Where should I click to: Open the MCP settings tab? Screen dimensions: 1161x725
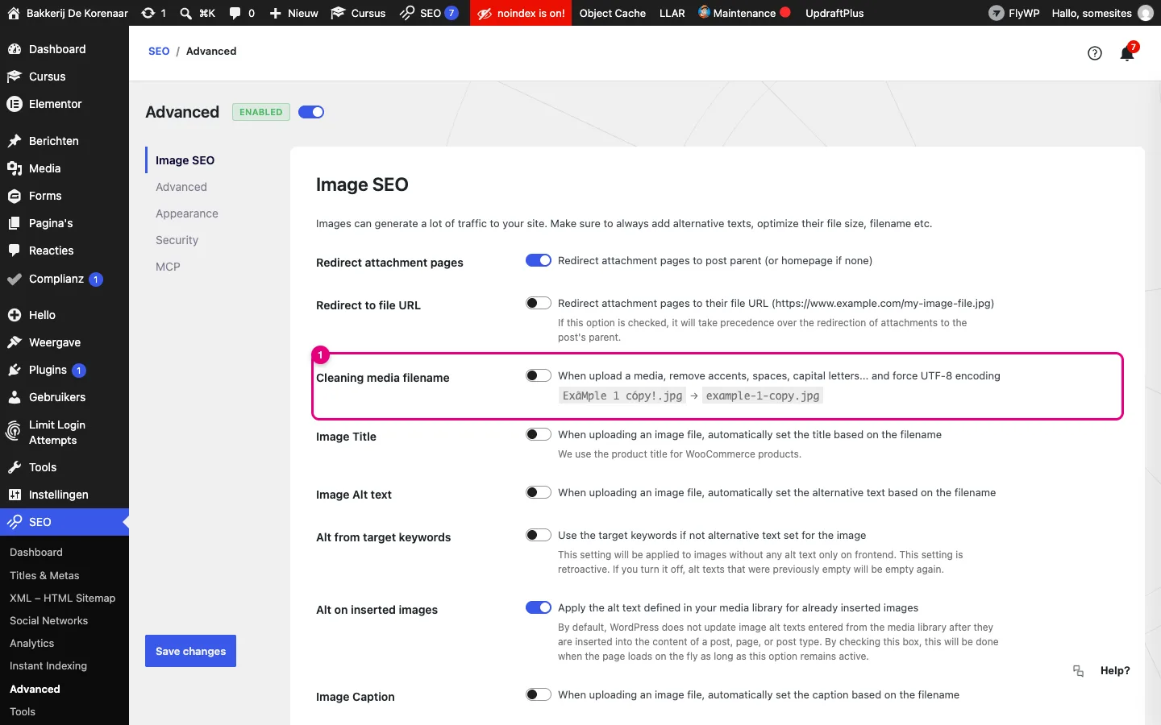pos(168,267)
